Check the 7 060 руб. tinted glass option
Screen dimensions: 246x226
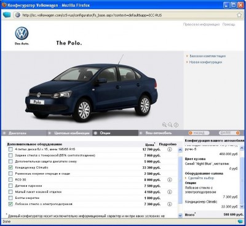point(10,155)
